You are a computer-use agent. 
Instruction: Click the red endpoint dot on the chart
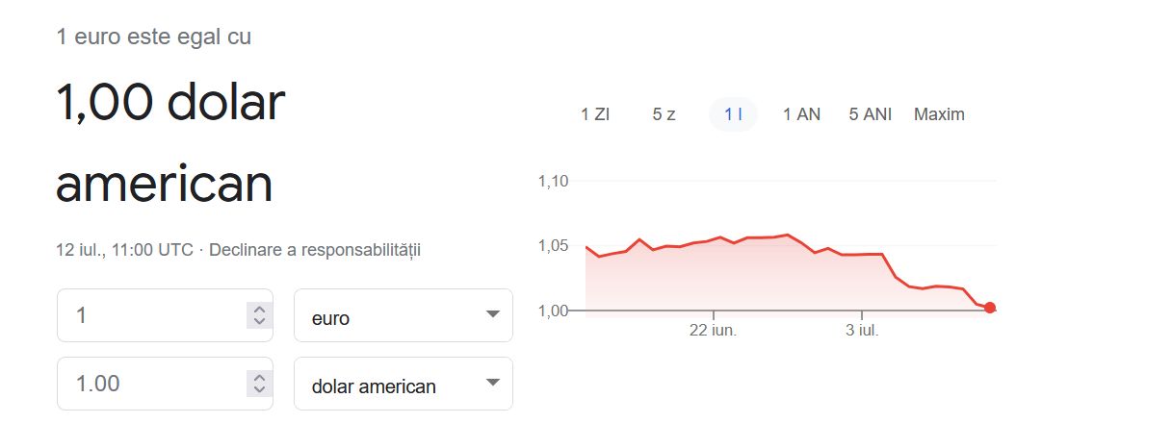point(990,308)
